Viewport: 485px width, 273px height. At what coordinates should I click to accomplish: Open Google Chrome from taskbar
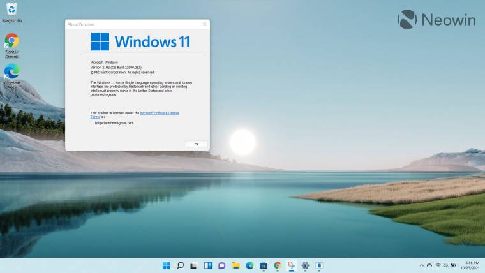278,265
